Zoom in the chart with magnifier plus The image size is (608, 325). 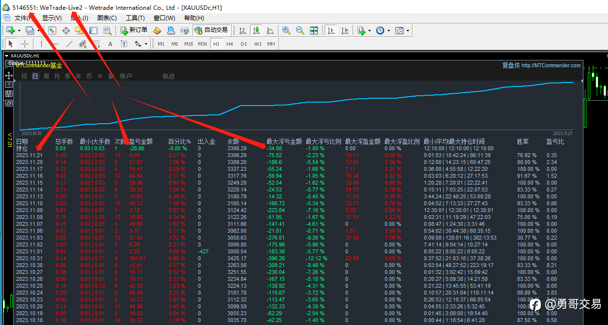[286, 30]
